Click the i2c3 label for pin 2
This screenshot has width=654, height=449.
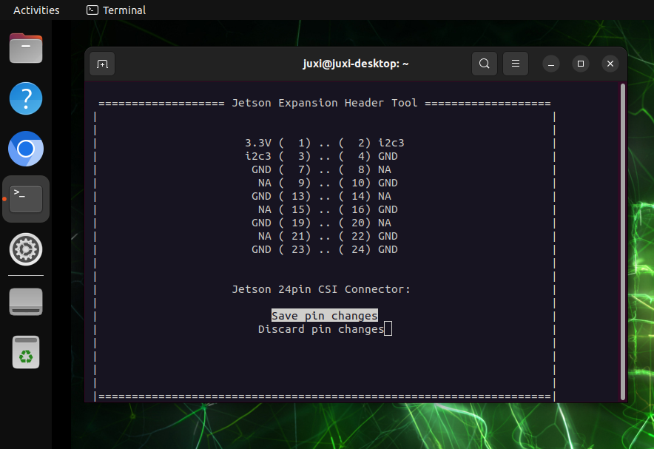click(391, 143)
